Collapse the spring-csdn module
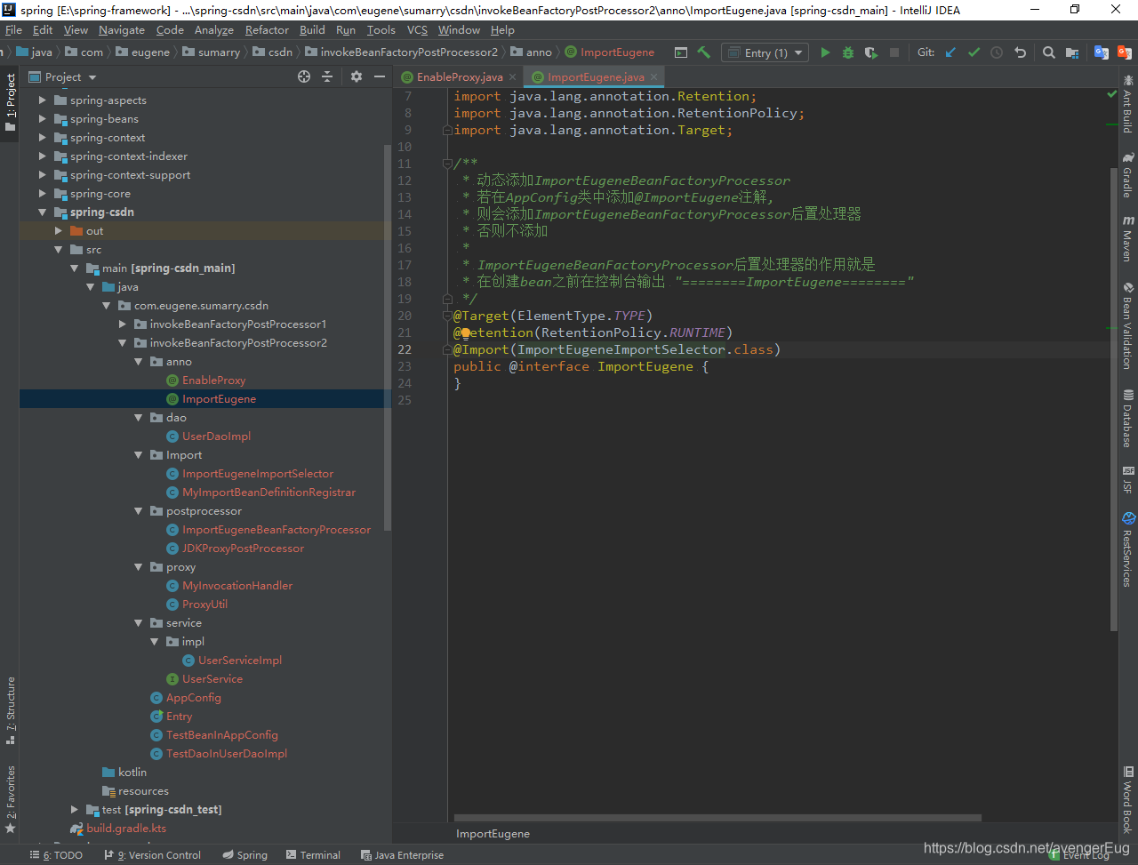Screen dimensions: 1138x865 click(42, 212)
